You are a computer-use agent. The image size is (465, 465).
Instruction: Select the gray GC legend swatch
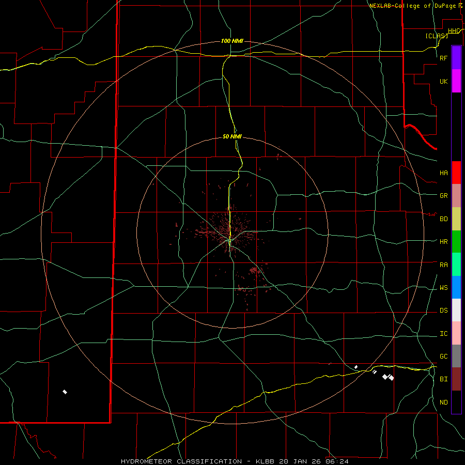(x=456, y=356)
